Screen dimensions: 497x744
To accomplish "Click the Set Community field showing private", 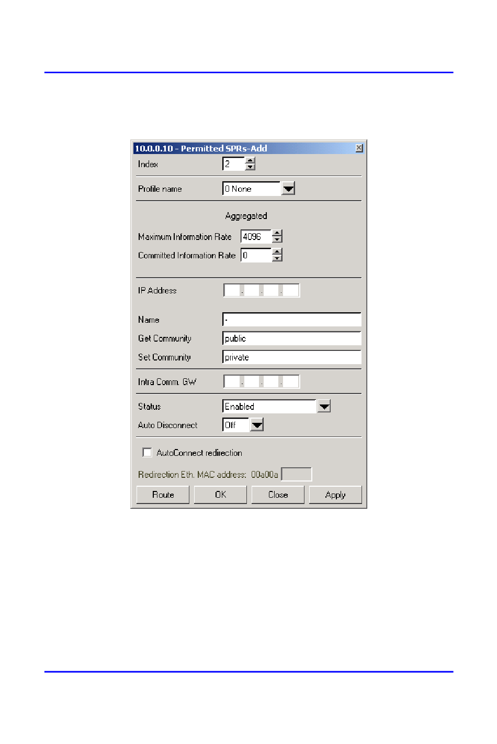I will (x=292, y=357).
